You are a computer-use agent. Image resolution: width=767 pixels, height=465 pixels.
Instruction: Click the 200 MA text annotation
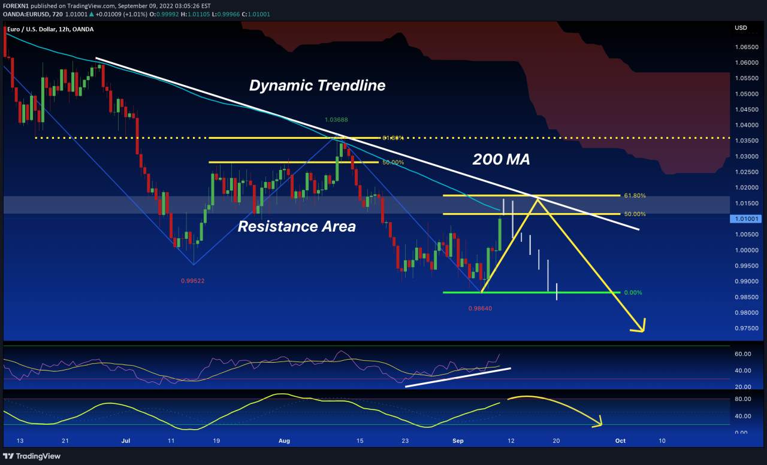coord(501,160)
